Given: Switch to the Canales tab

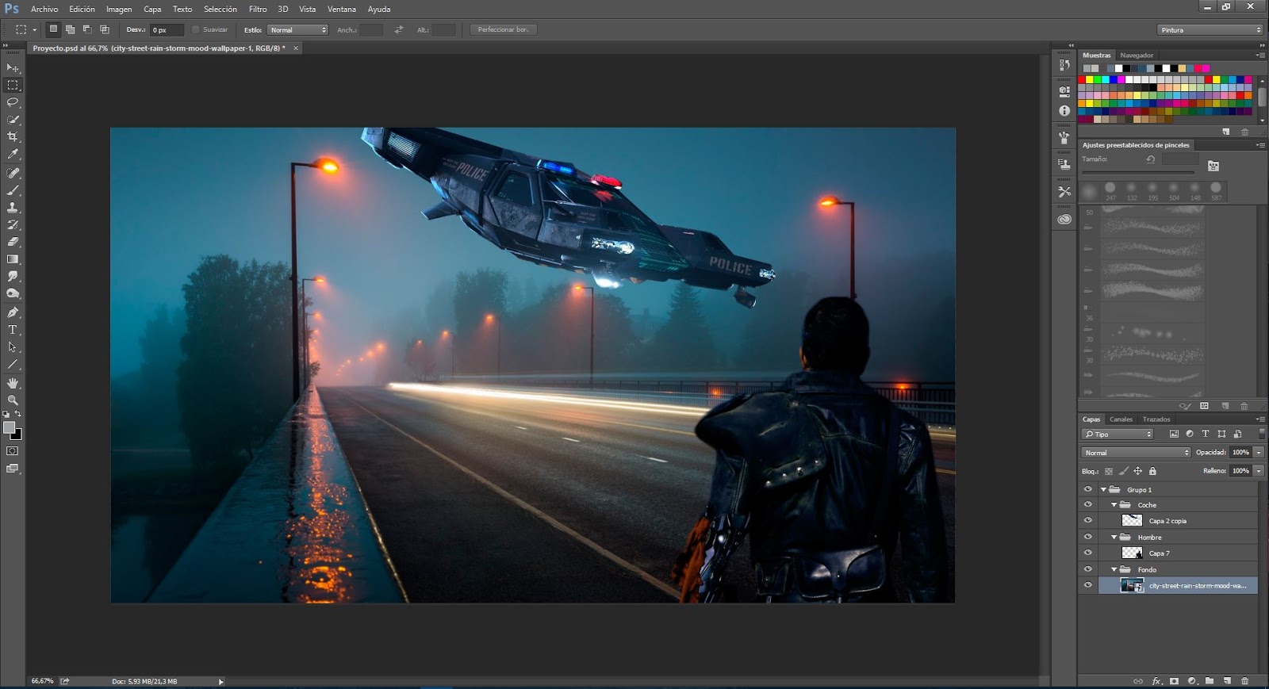Looking at the screenshot, I should point(1121,419).
